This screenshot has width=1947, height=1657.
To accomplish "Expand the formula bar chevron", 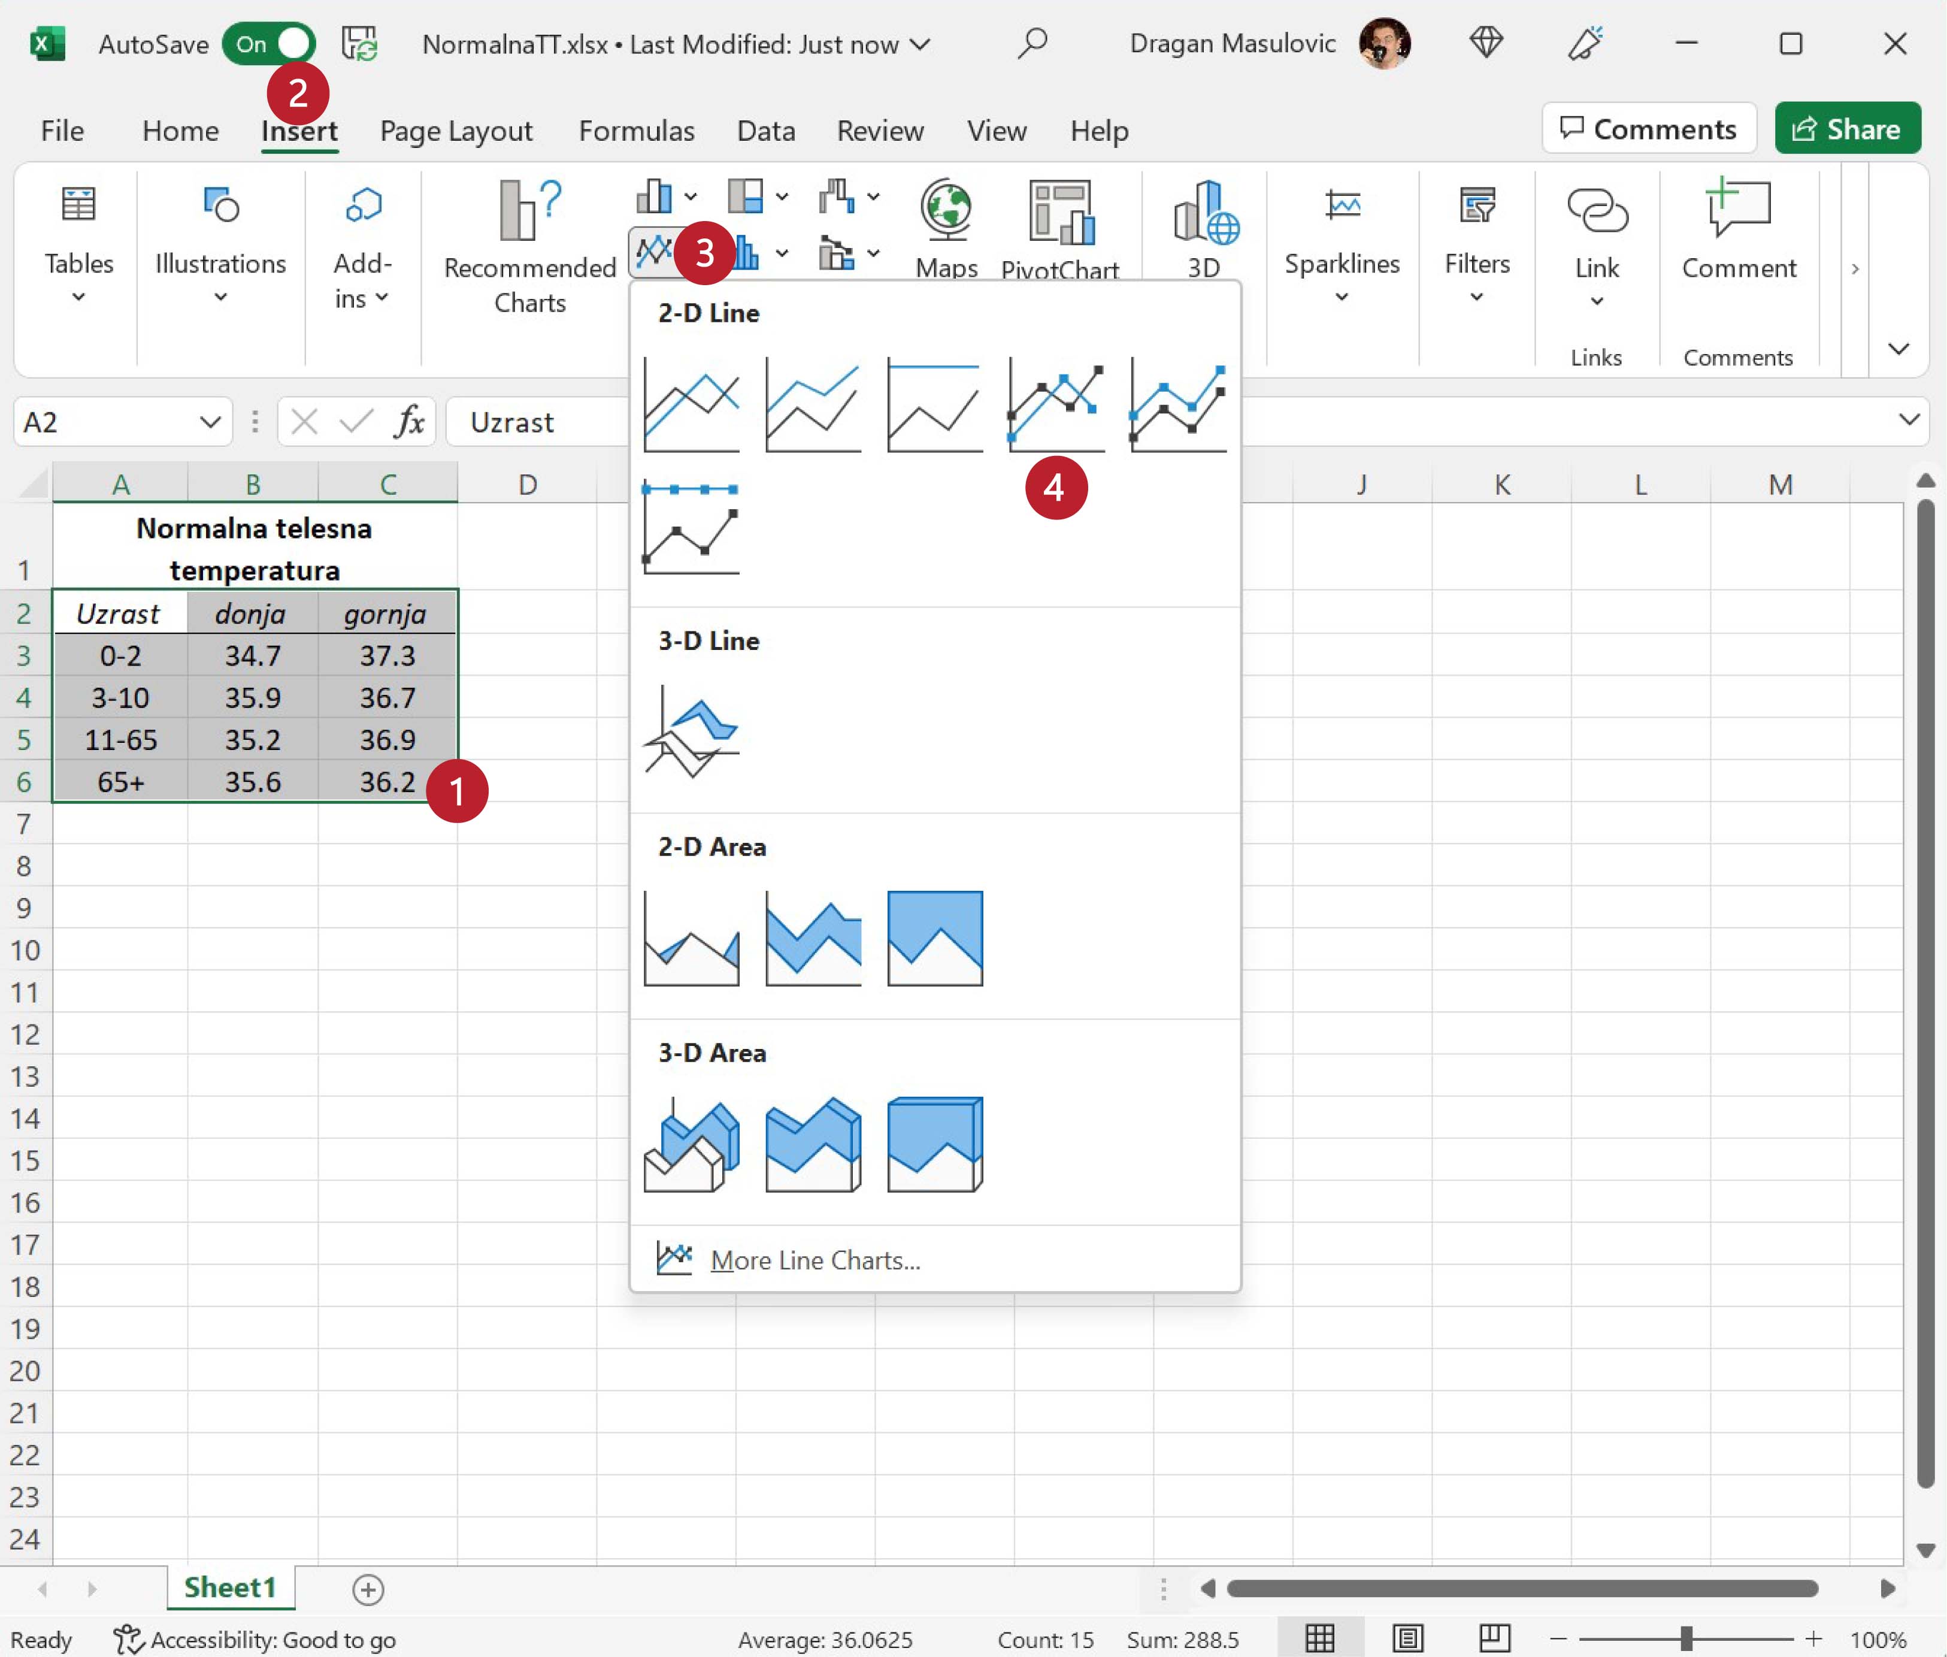I will [x=1909, y=420].
